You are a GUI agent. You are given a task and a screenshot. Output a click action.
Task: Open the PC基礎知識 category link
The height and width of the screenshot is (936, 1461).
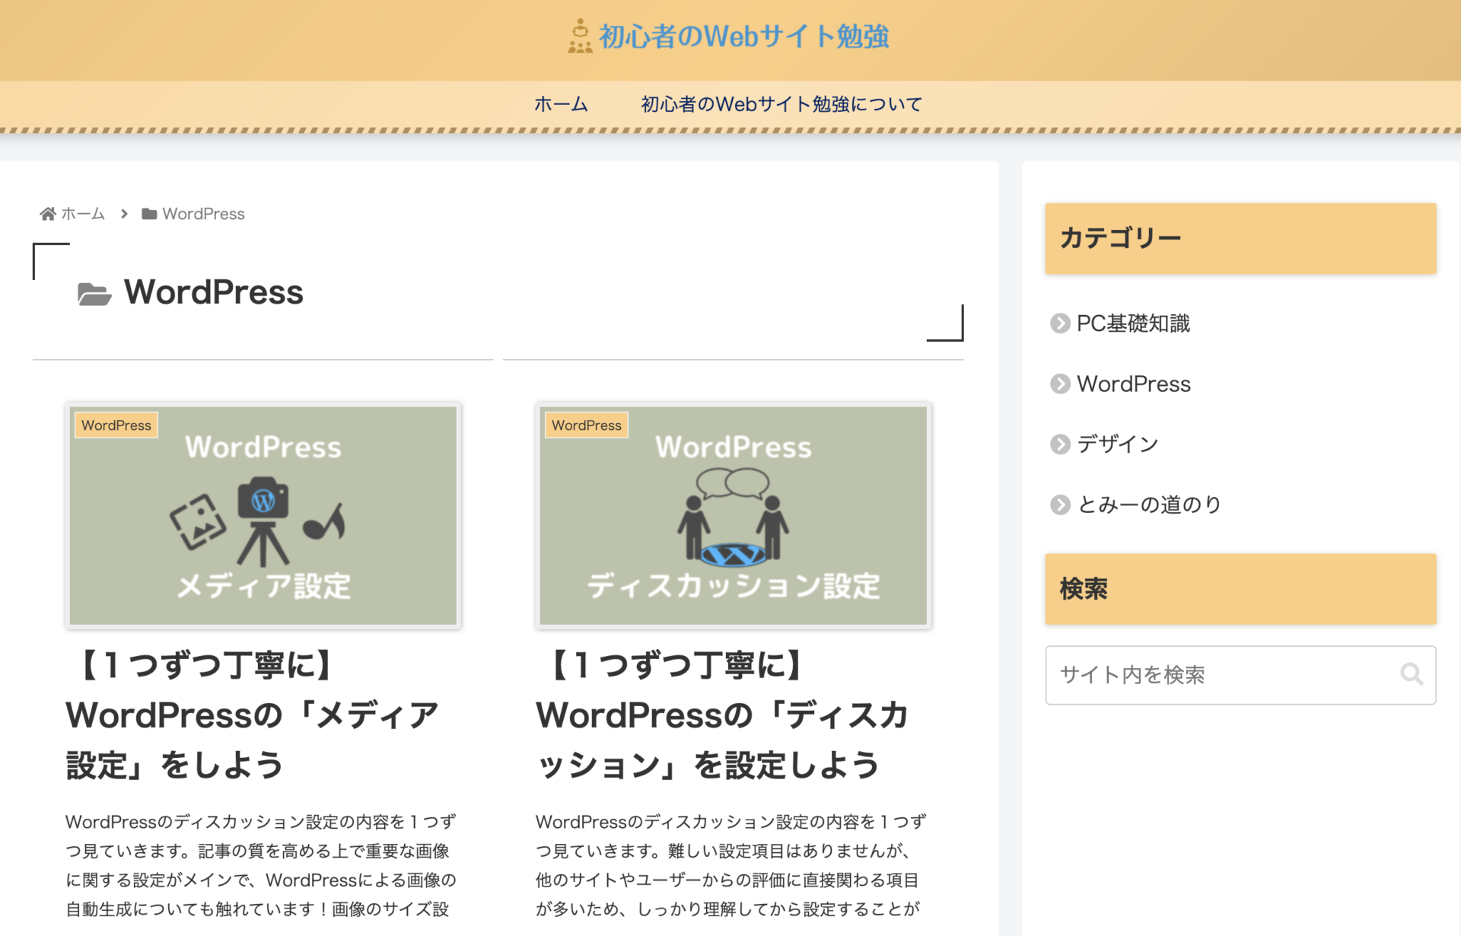pos(1132,323)
